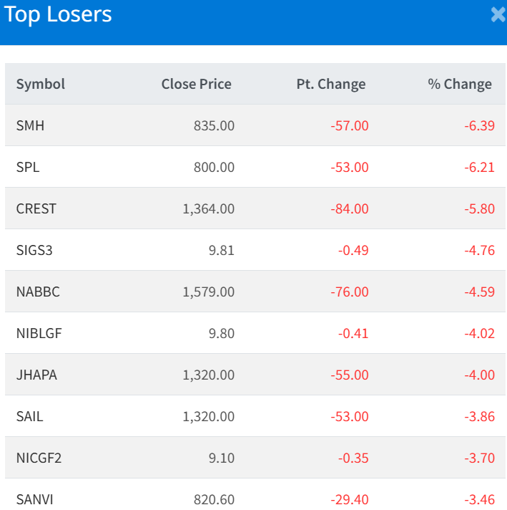Click the NICGF2 symbol entry

(x=39, y=458)
